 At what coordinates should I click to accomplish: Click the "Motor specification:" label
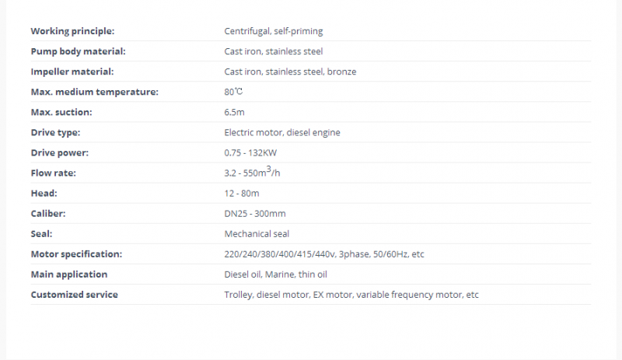(77, 254)
